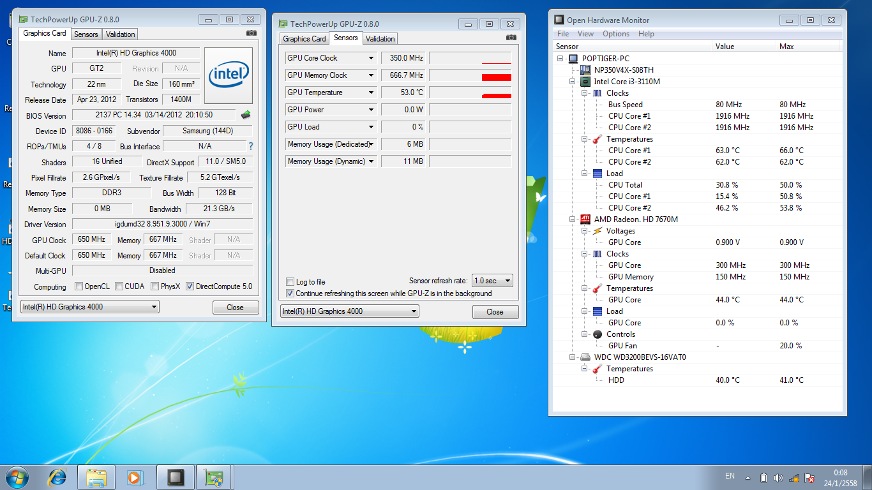This screenshot has width=872, height=490.
Task: Click the camera screenshot icon in GPU-Z Sensors window
Action: [511, 38]
